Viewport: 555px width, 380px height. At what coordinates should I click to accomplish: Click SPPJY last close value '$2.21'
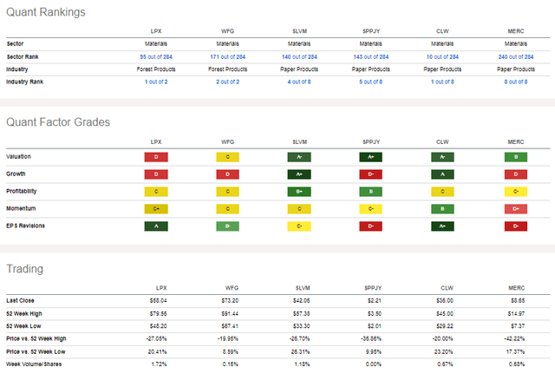tap(374, 301)
